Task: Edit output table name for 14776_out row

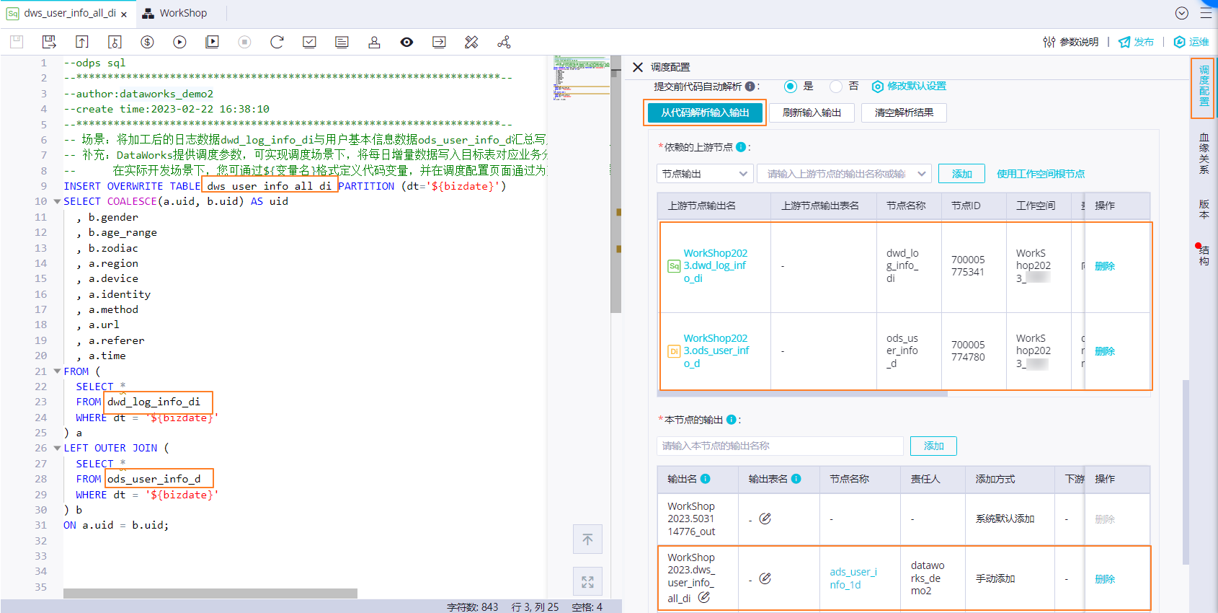Action: [x=765, y=519]
